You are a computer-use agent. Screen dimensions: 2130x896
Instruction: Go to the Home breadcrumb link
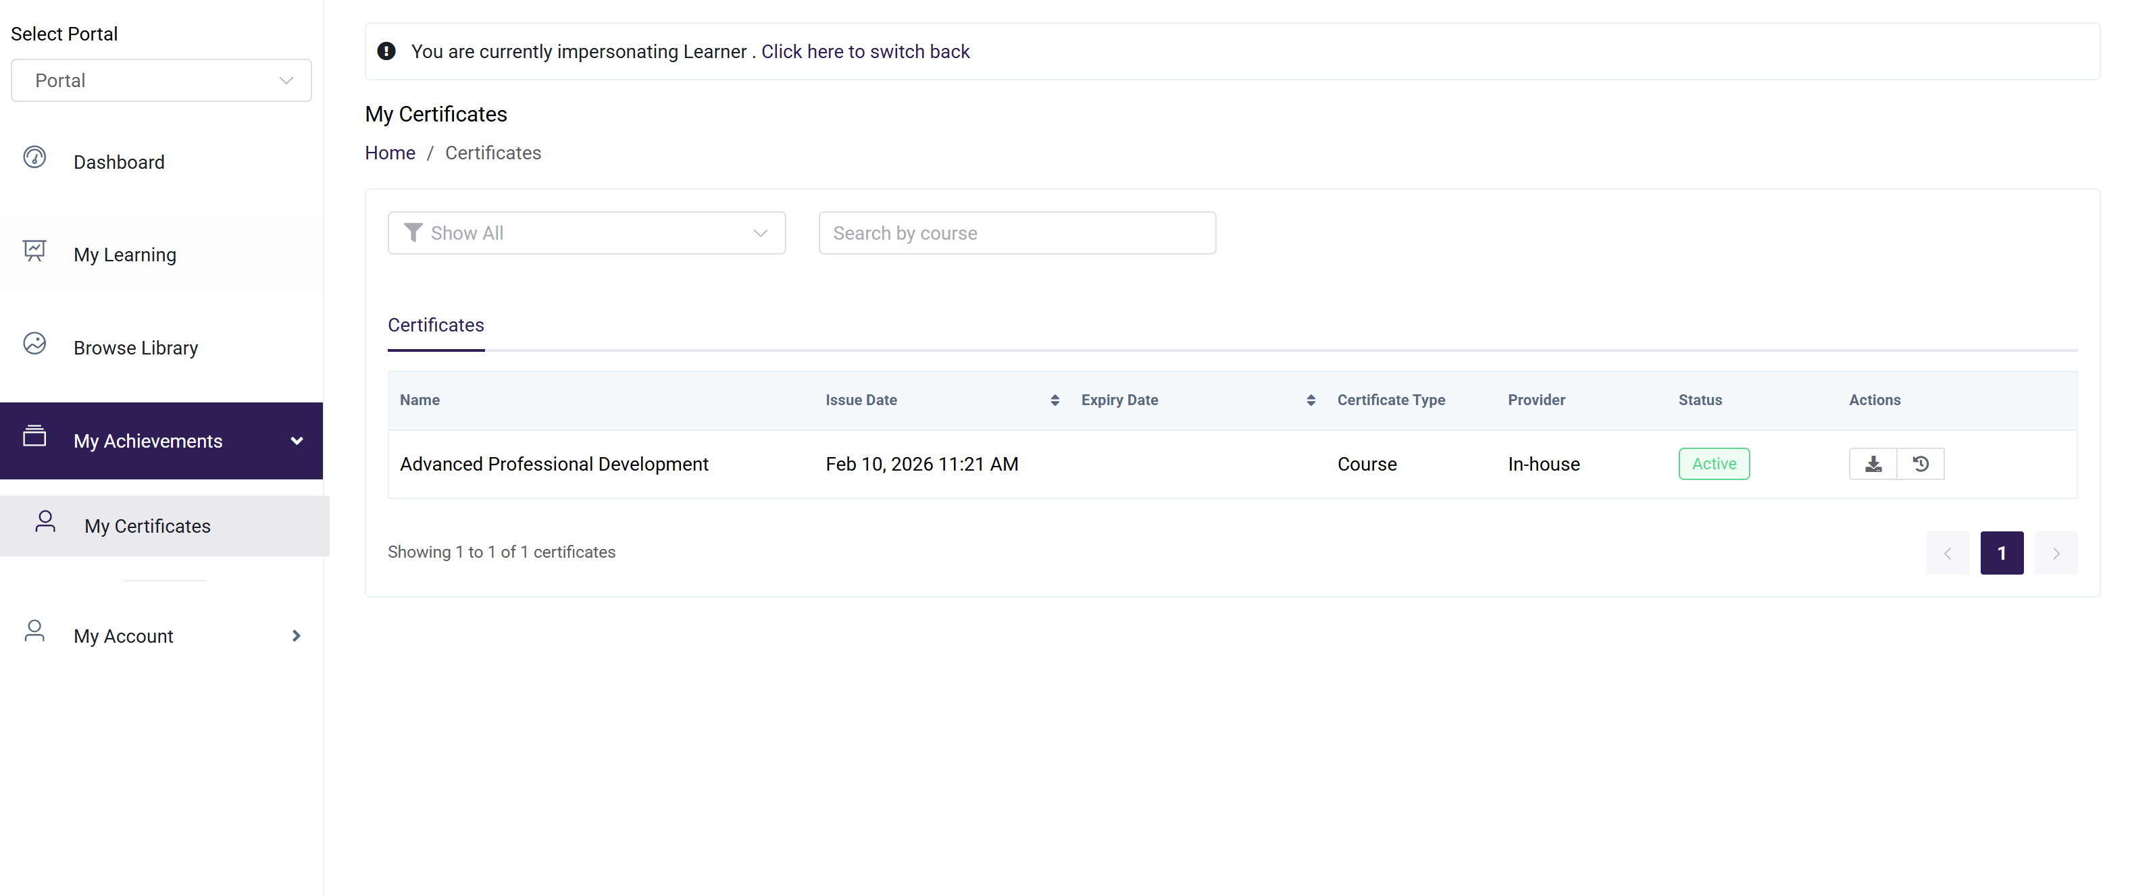click(x=390, y=153)
